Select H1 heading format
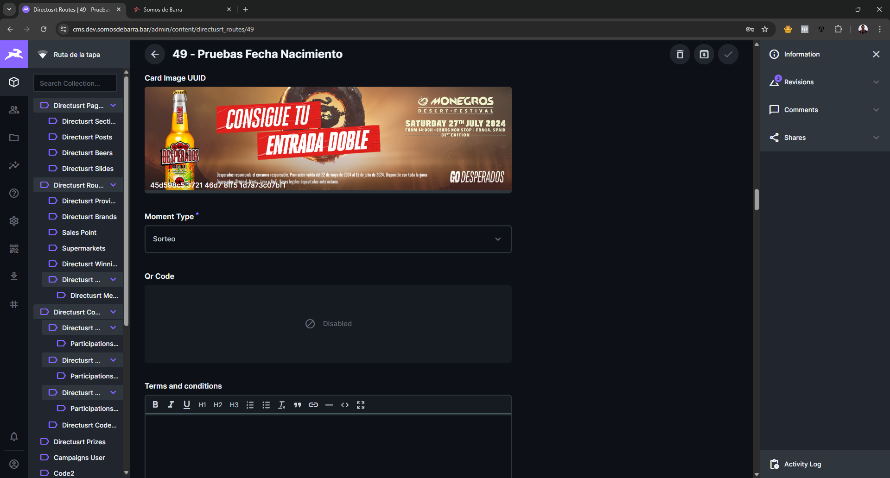Viewport: 890px width, 478px height. tap(202, 405)
